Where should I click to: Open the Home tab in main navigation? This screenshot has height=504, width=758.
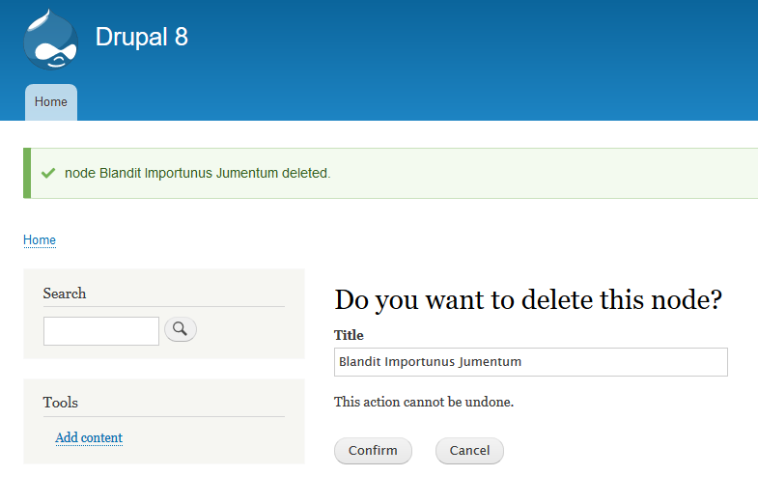coord(51,102)
